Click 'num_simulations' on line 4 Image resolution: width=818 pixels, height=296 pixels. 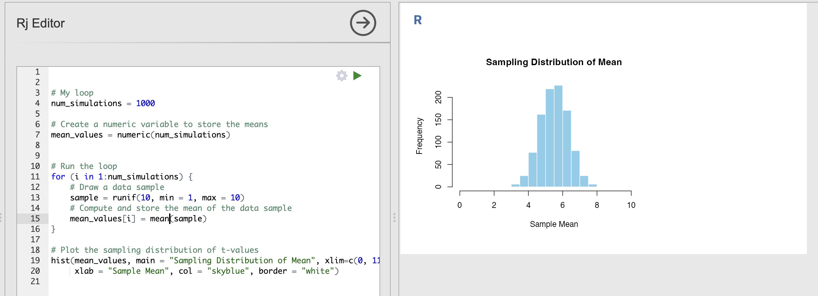tap(86, 103)
